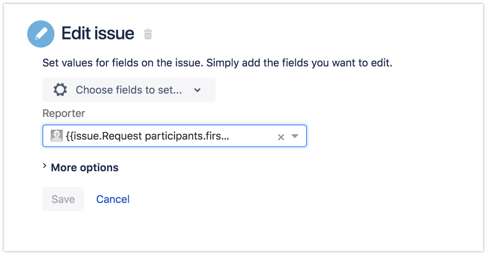Click the smart value text in Reporter field
The width and height of the screenshot is (487, 255).
click(x=147, y=136)
